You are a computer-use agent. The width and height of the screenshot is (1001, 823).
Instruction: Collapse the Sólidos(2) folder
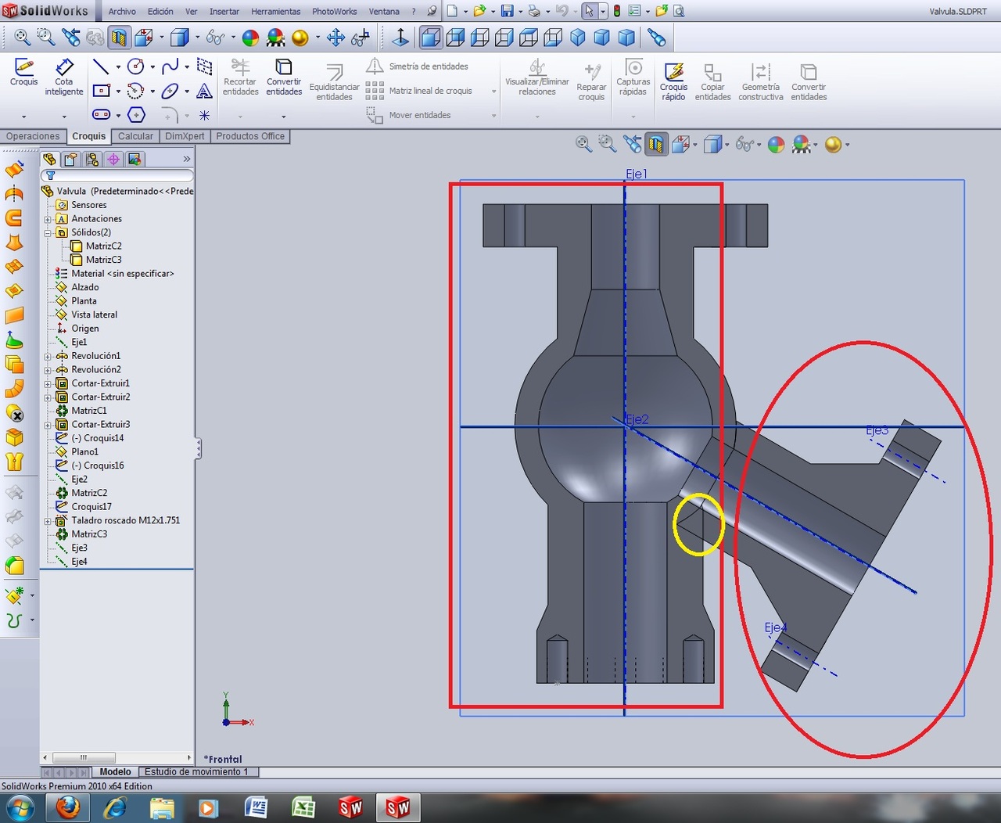click(48, 232)
